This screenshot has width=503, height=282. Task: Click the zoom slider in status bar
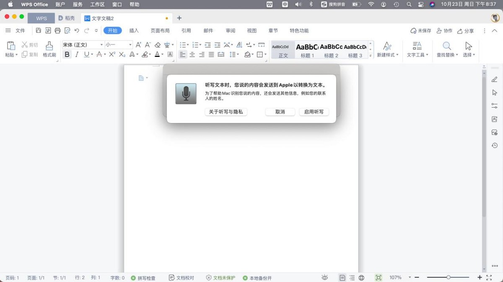pyautogui.click(x=449, y=277)
